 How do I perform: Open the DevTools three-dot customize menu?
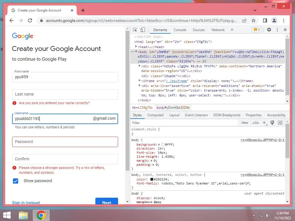tap(277, 30)
